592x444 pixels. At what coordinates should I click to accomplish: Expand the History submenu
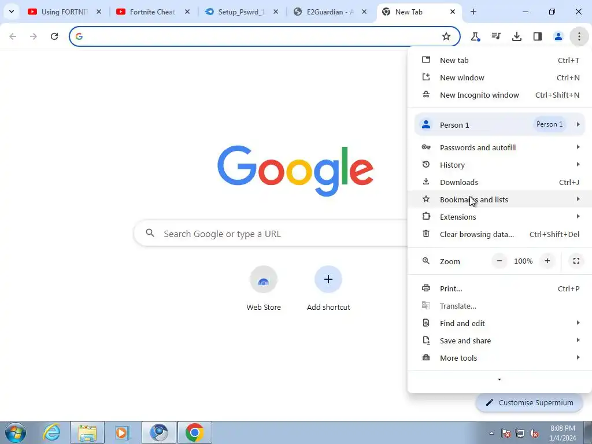[x=499, y=165]
